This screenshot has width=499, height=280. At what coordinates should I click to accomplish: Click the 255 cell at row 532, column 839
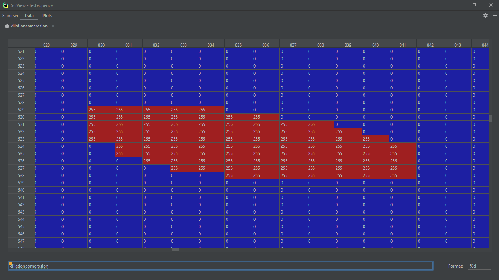(x=348, y=132)
